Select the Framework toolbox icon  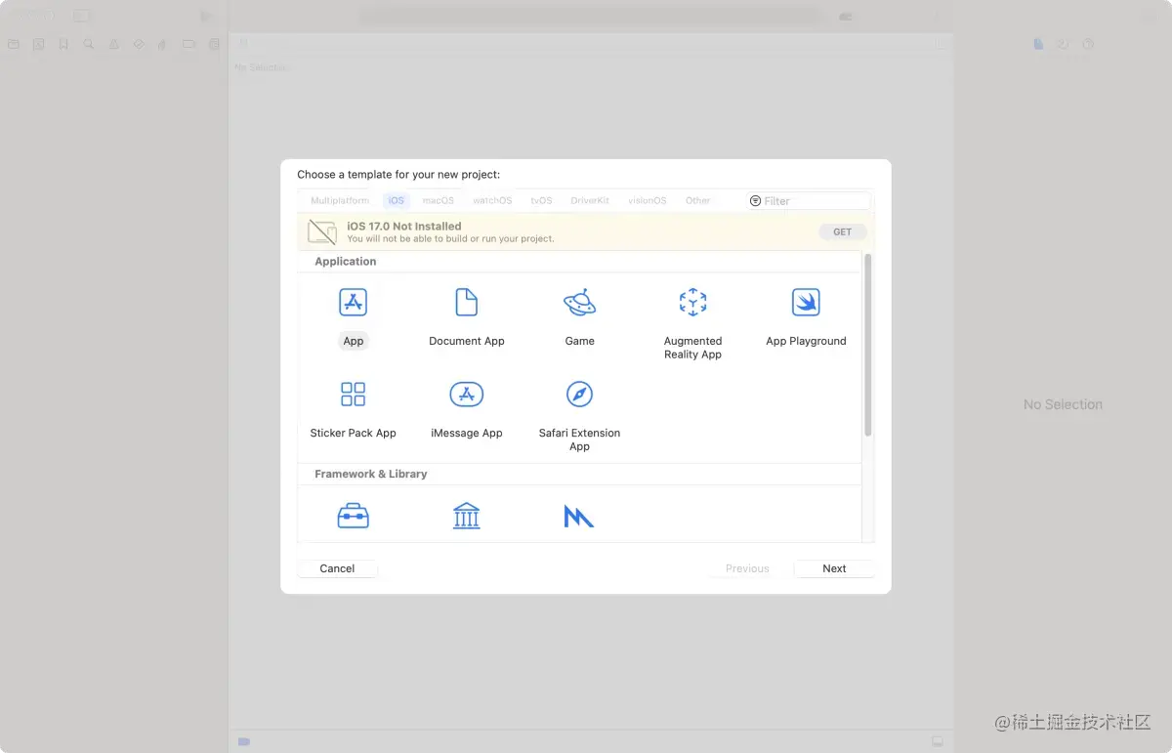pyautogui.click(x=353, y=516)
